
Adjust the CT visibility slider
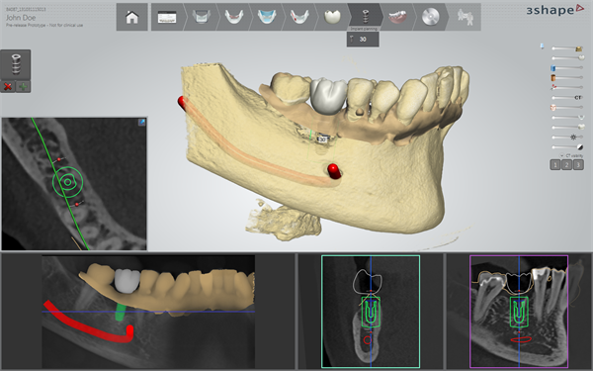point(567,98)
